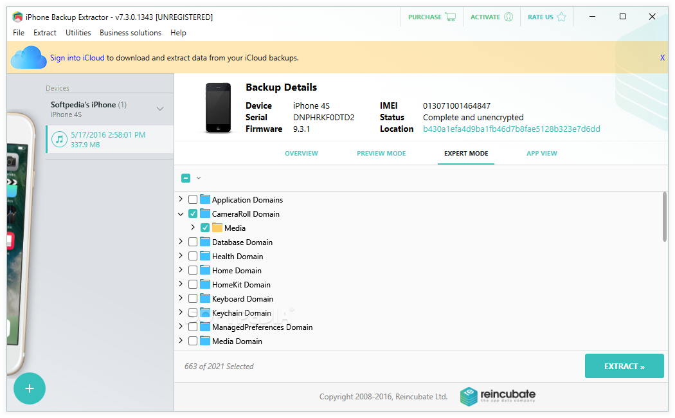This screenshot has width=675, height=418.
Task: Click the round plus button to add backup
Action: 30,388
